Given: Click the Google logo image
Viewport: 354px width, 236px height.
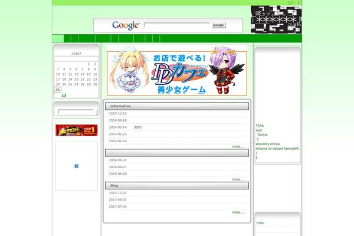Looking at the screenshot, I should 125,25.
